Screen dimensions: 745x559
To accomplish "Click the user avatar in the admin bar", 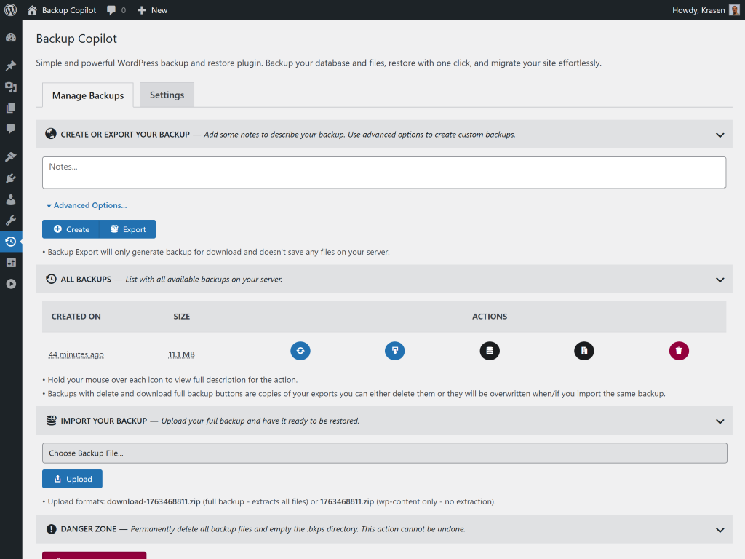I will point(734,10).
